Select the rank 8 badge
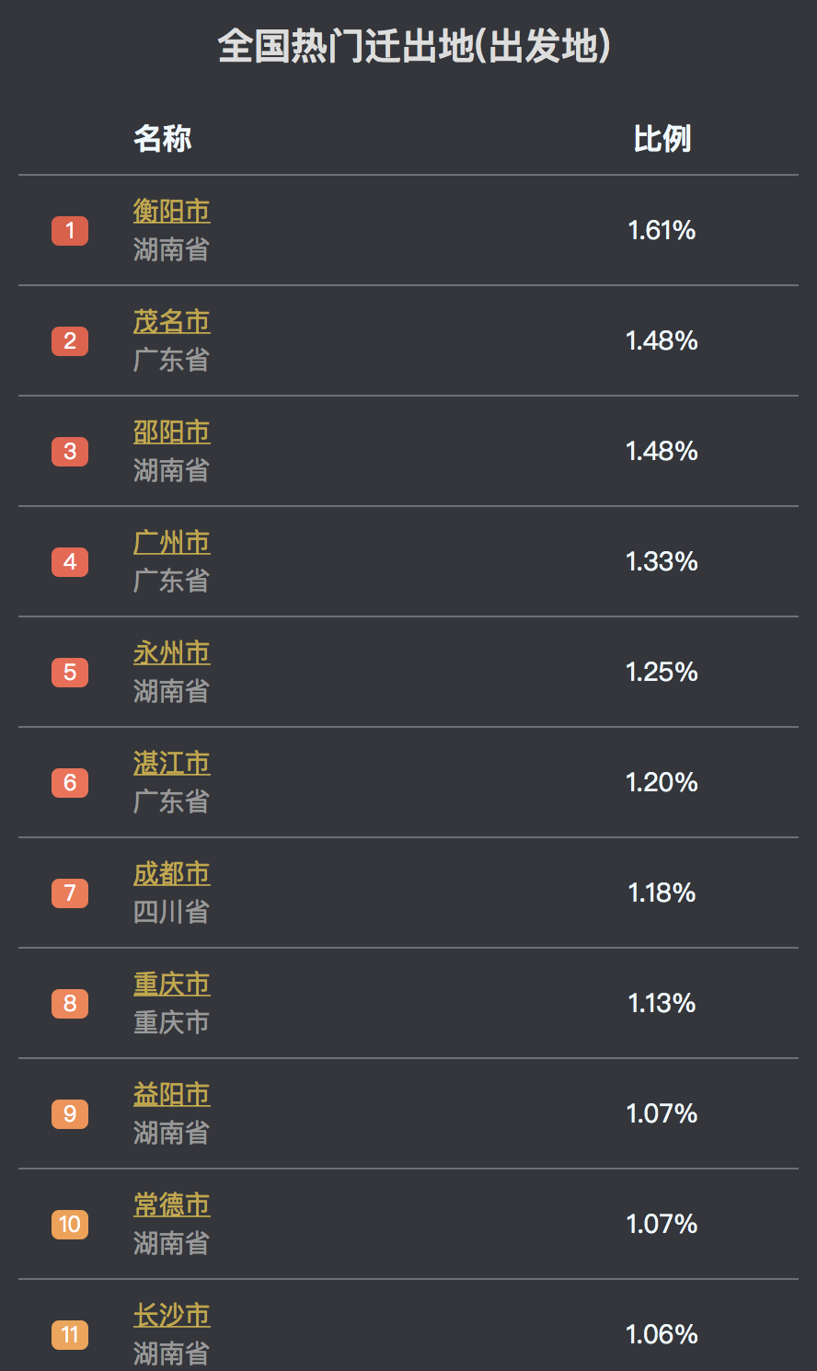The height and width of the screenshot is (1371, 817). click(70, 1004)
